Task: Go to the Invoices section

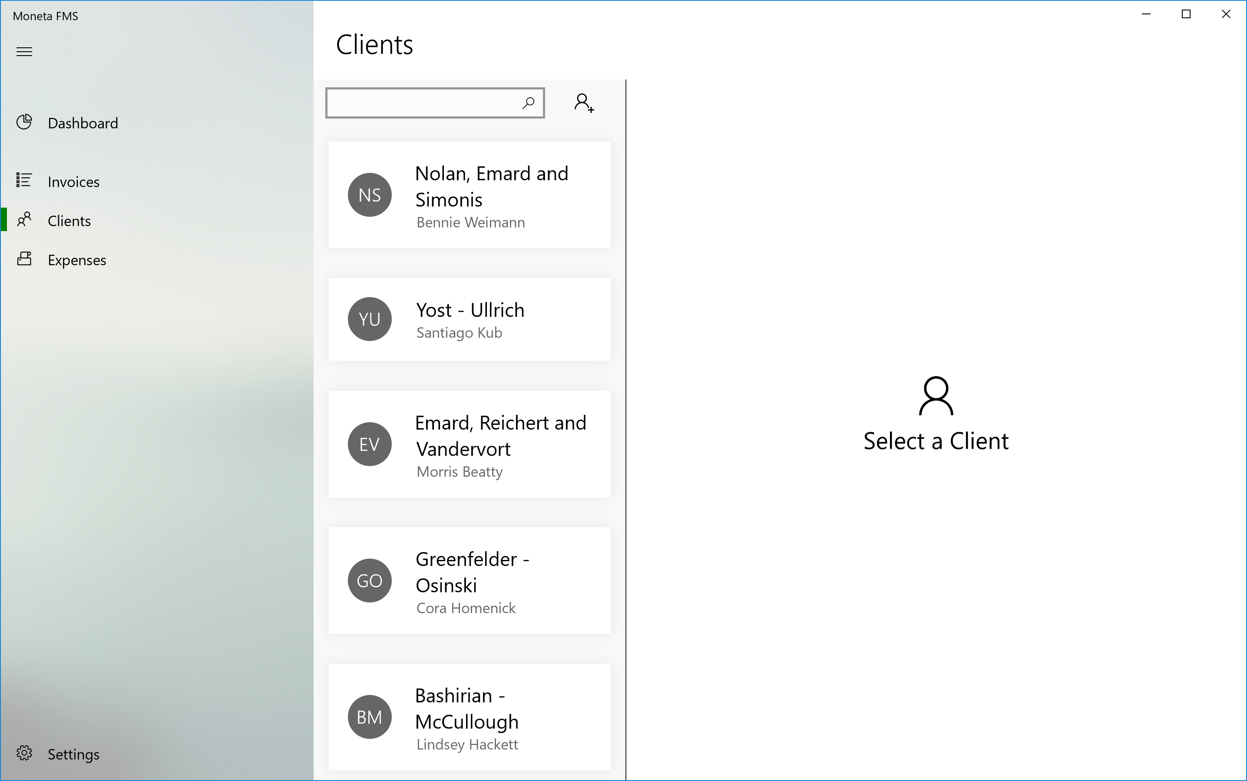Action: click(73, 182)
